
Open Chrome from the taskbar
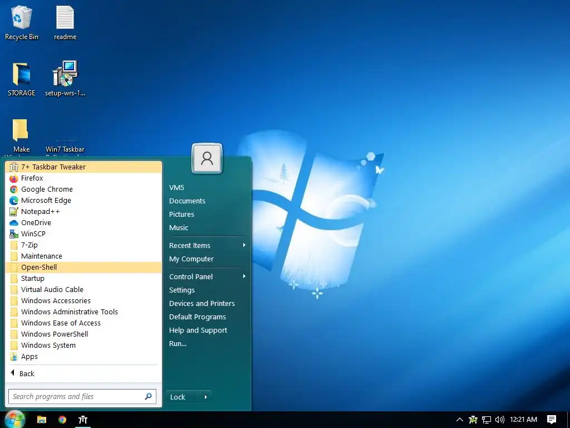62,420
